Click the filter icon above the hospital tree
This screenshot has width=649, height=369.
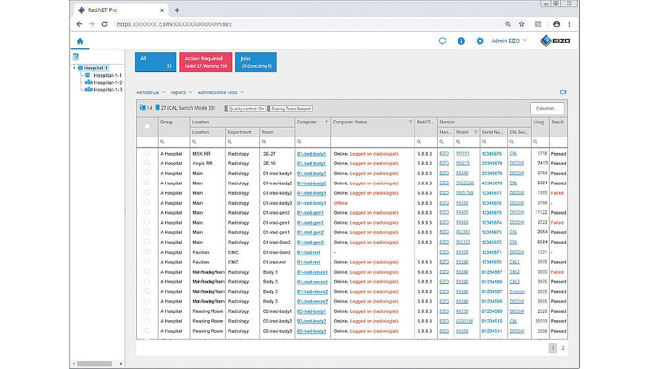[x=76, y=57]
